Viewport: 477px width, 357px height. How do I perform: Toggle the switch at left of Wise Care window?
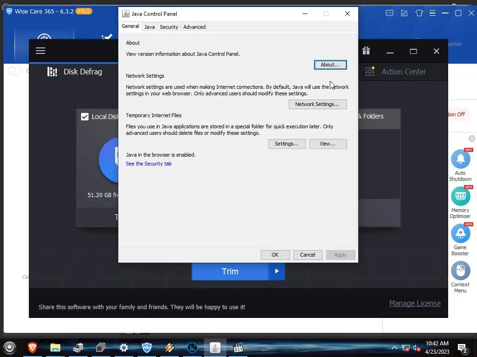(x=14, y=71)
